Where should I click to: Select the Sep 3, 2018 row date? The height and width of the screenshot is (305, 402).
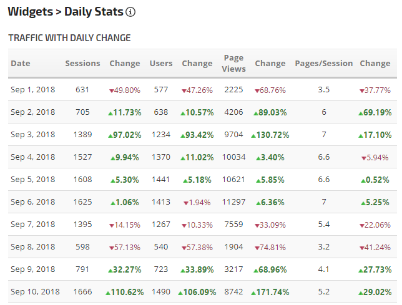click(x=32, y=135)
